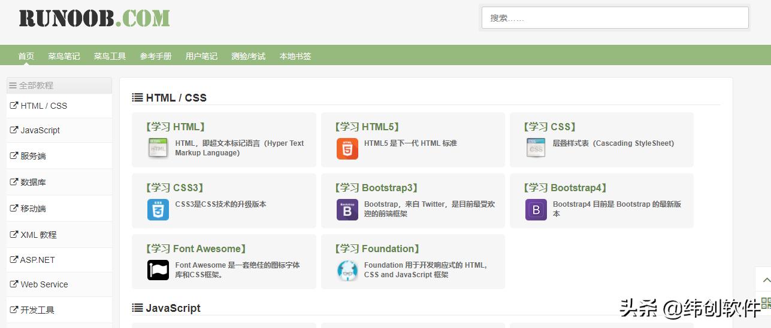Click the external-link icon beside HTML / CSS
The height and width of the screenshot is (328, 771).
tap(14, 105)
